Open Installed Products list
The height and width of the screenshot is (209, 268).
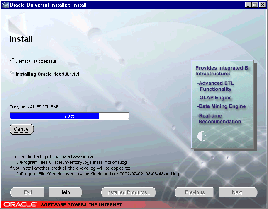click(x=129, y=192)
